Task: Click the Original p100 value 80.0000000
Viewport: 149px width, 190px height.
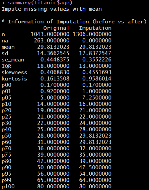Action: click(53, 186)
